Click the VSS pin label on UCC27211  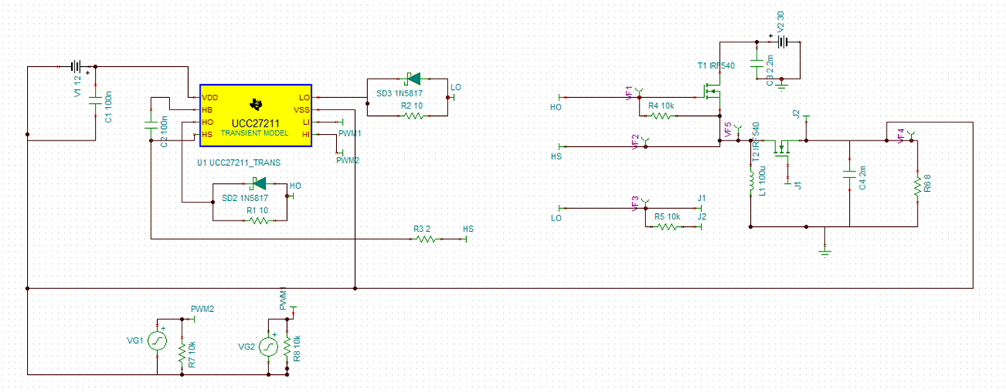(301, 109)
